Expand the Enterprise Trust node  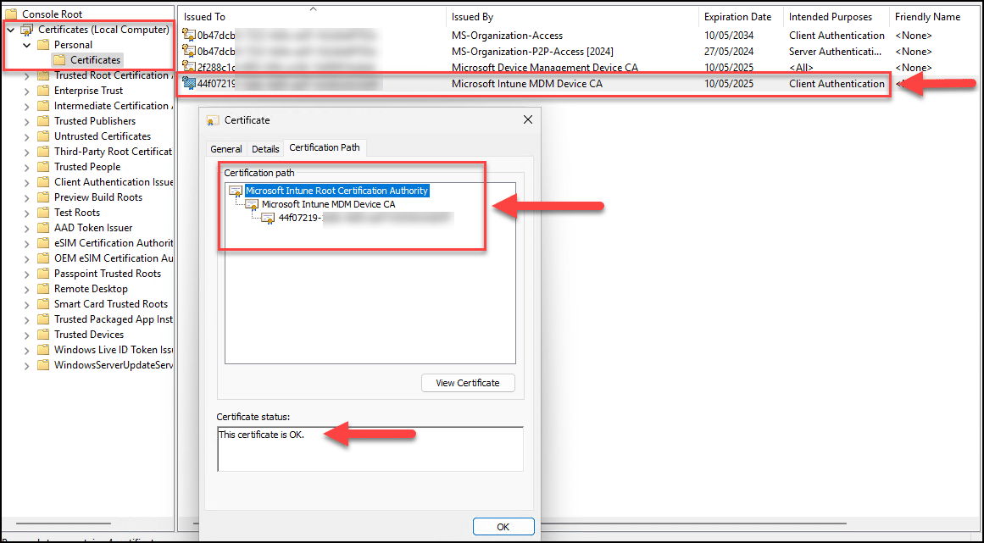click(26, 91)
